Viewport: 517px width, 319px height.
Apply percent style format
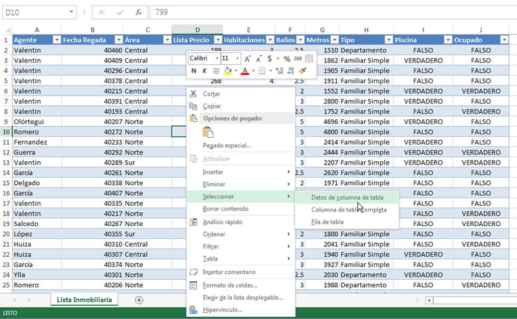tap(287, 59)
